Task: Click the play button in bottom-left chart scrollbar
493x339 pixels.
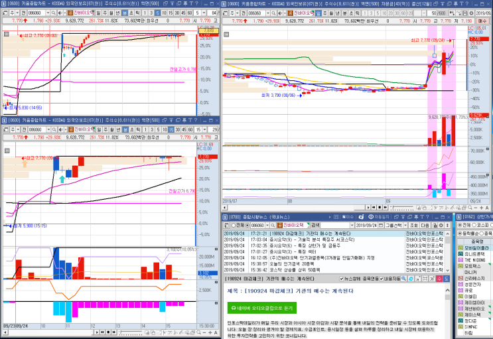Action: 97,332
